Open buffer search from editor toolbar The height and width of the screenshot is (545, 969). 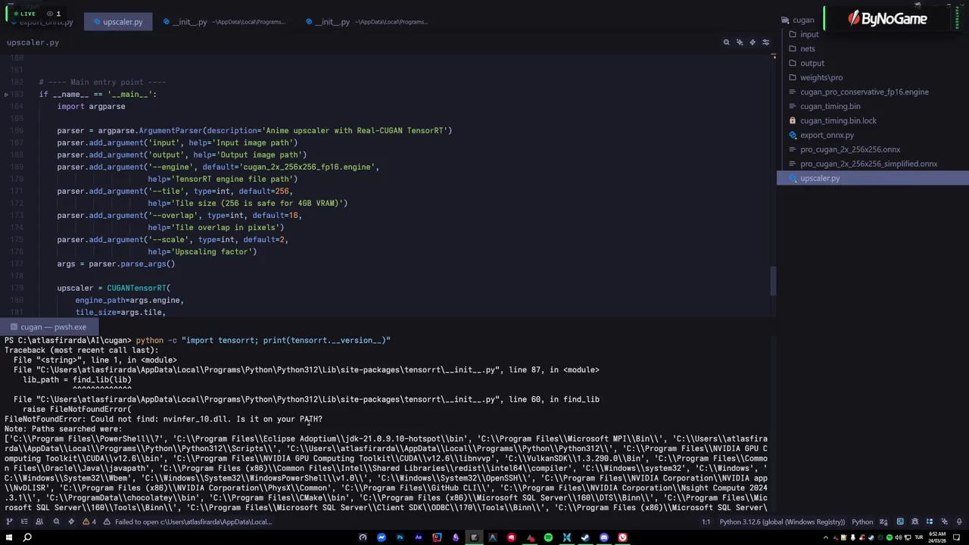tap(726, 42)
